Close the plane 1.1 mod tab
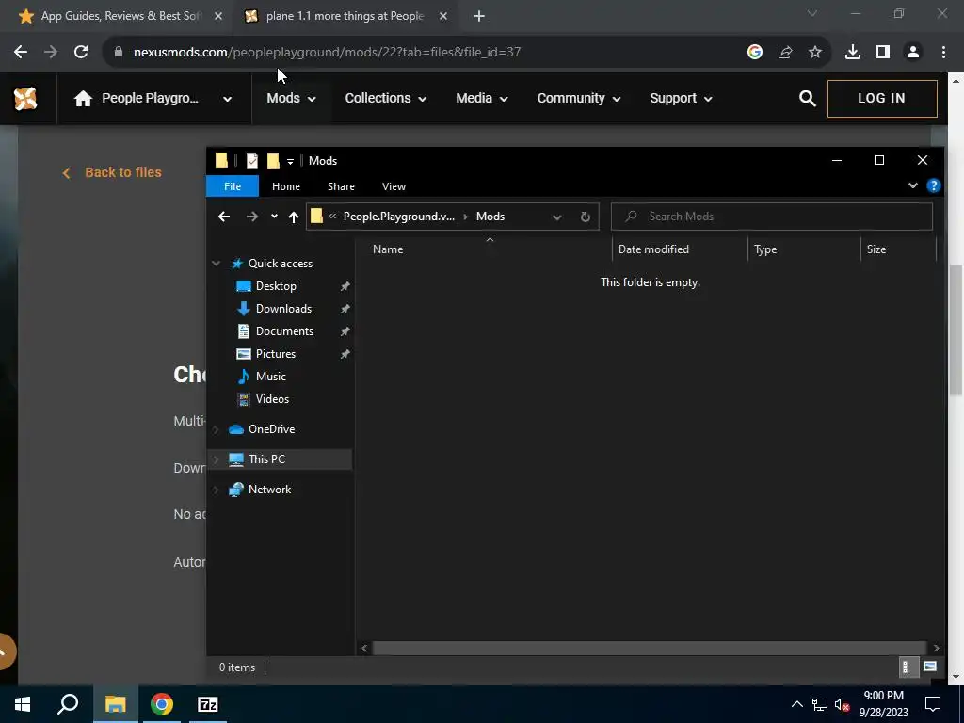The image size is (964, 723). click(443, 17)
